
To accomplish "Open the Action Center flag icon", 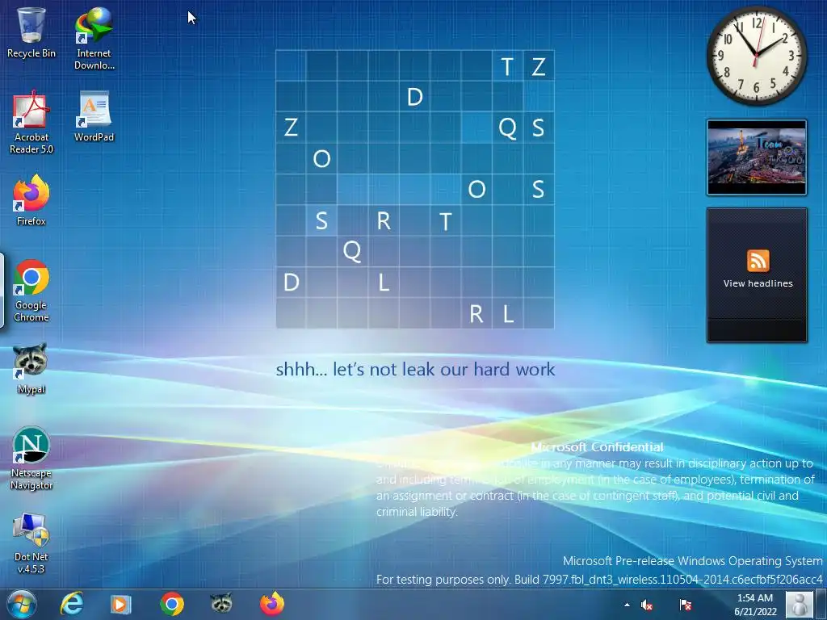I will pyautogui.click(x=685, y=605).
